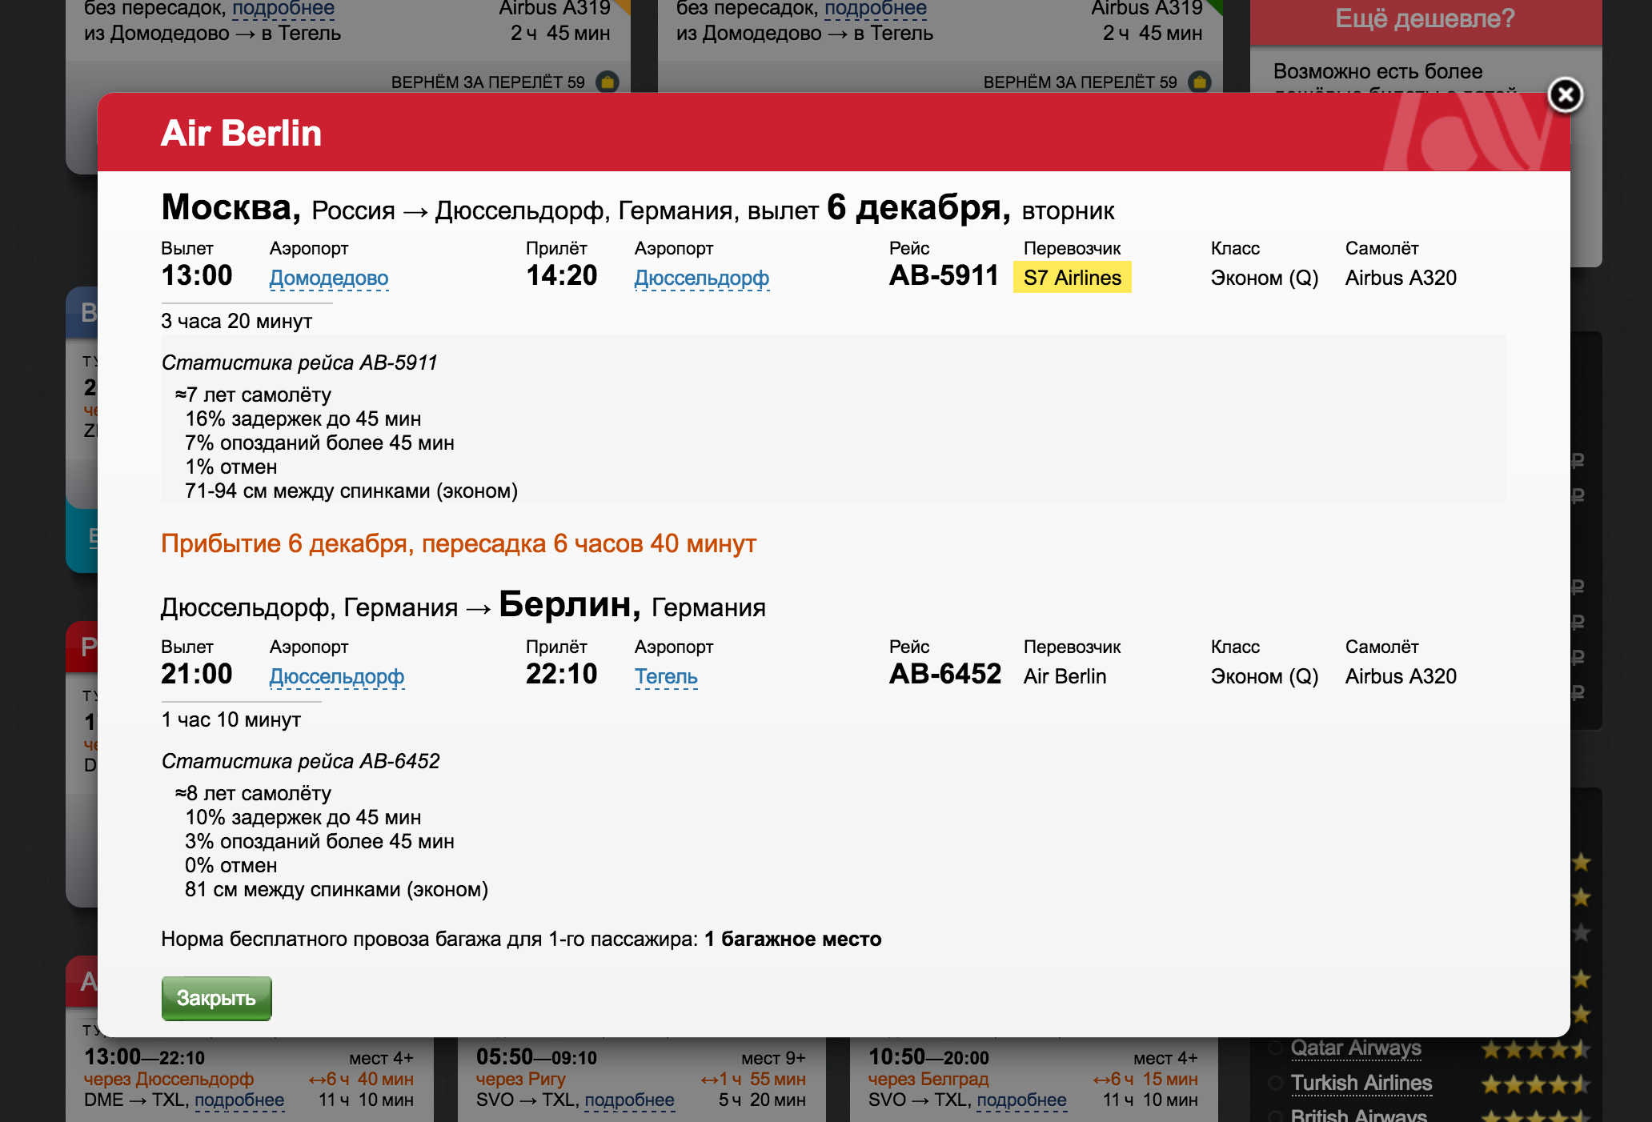Click the 'через Белград' text in bottom card
Viewport: 1652px width, 1122px height.
[928, 1080]
